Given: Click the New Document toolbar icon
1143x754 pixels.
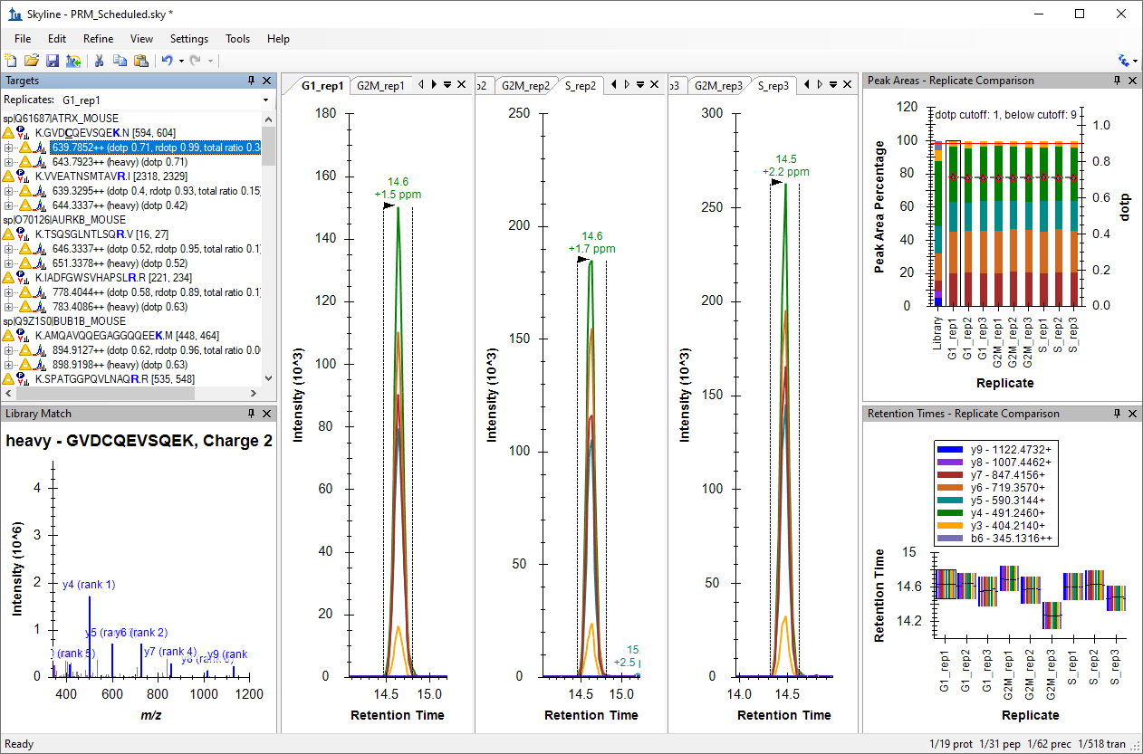Looking at the screenshot, I should (11, 61).
